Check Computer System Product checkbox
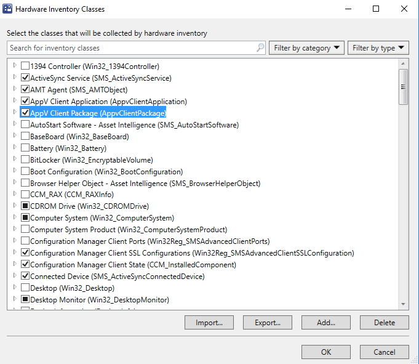The height and width of the screenshot is (364, 419). (x=25, y=229)
